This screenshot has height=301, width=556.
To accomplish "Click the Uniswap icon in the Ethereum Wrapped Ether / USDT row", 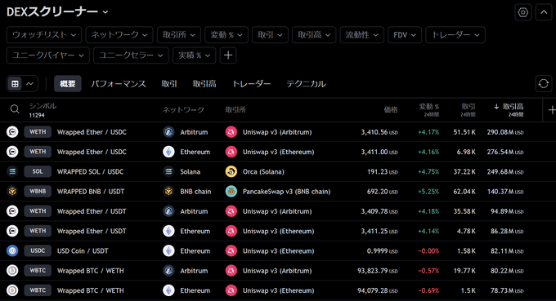I will (x=231, y=231).
